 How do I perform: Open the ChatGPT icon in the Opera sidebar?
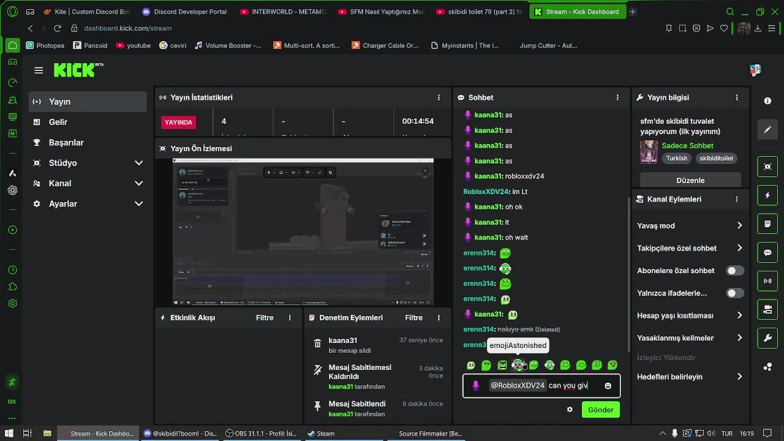click(12, 190)
